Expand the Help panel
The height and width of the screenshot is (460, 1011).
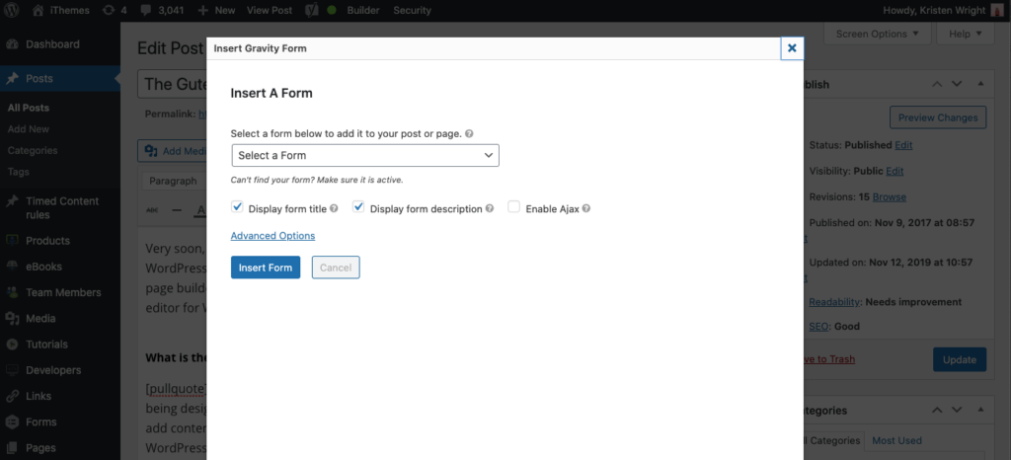(966, 34)
